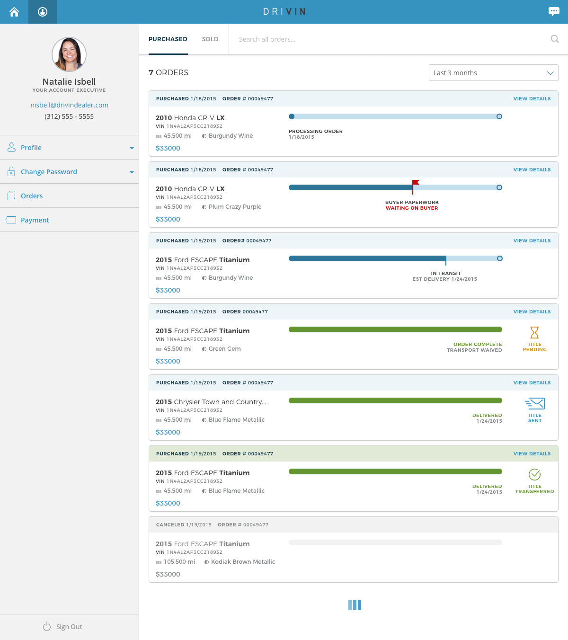The height and width of the screenshot is (640, 568).
Task: Click the Processing Order progress bar start dot
Action: click(x=292, y=116)
